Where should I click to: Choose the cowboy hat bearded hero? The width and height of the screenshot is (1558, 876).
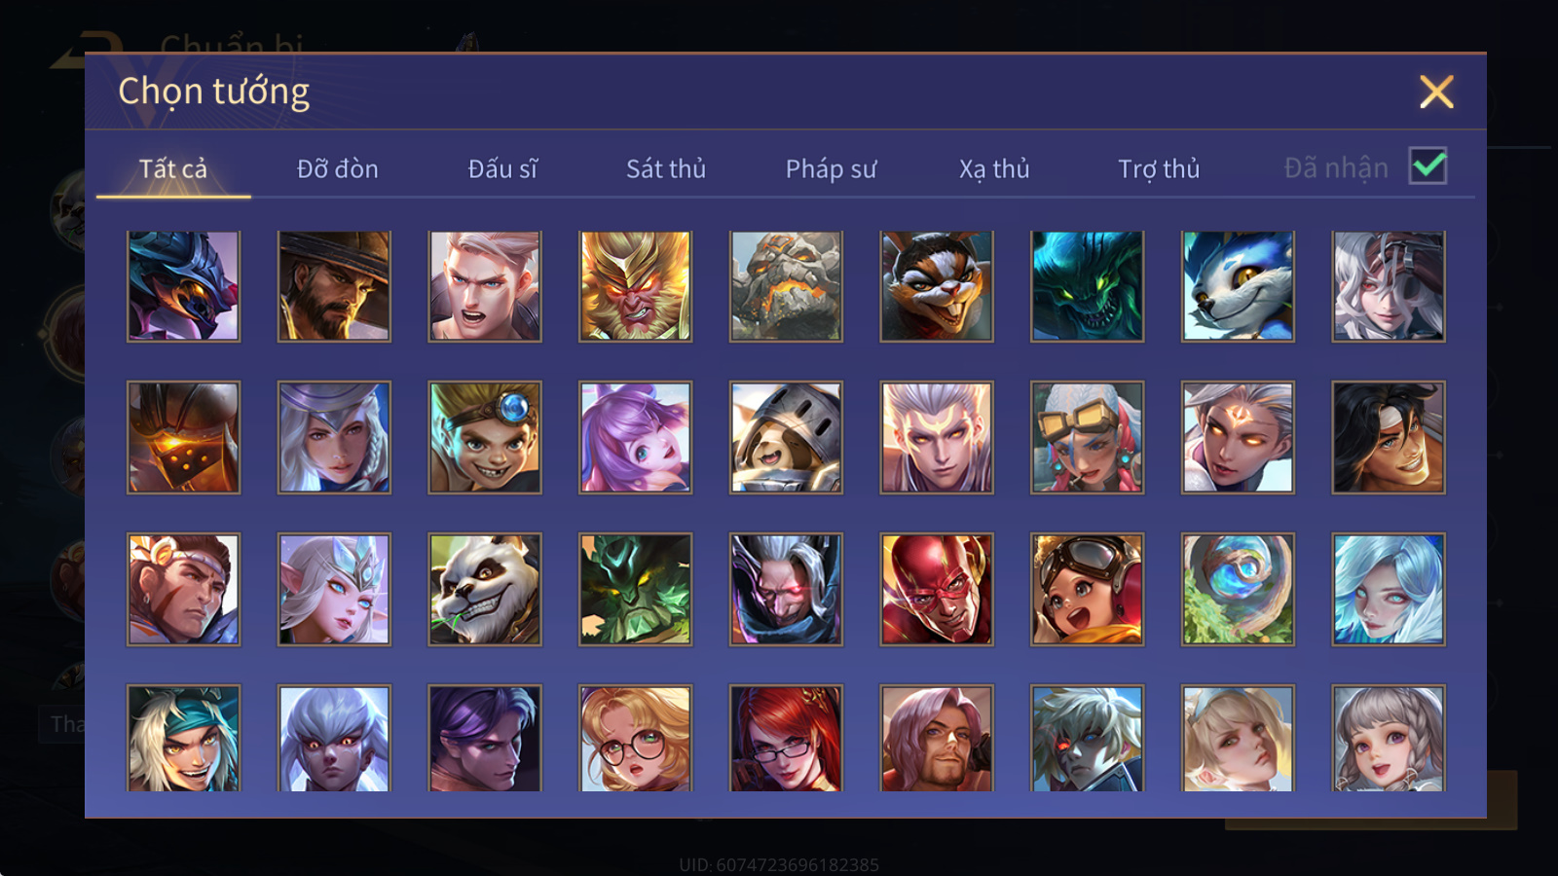click(x=334, y=286)
